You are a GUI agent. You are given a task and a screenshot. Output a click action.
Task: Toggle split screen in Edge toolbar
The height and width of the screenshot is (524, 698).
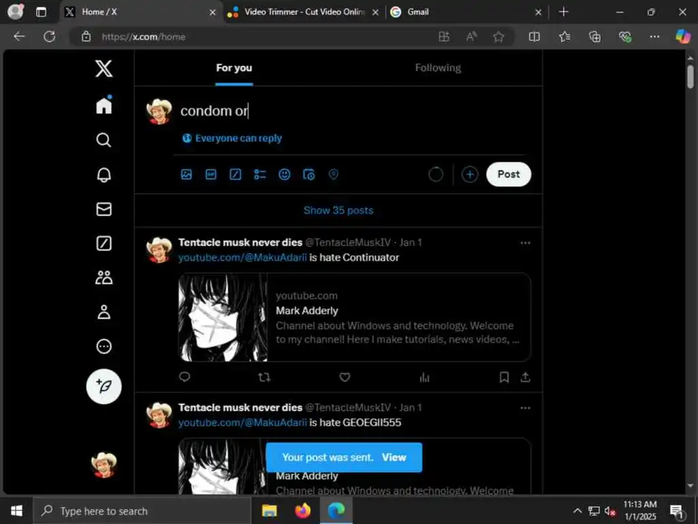[x=534, y=37]
